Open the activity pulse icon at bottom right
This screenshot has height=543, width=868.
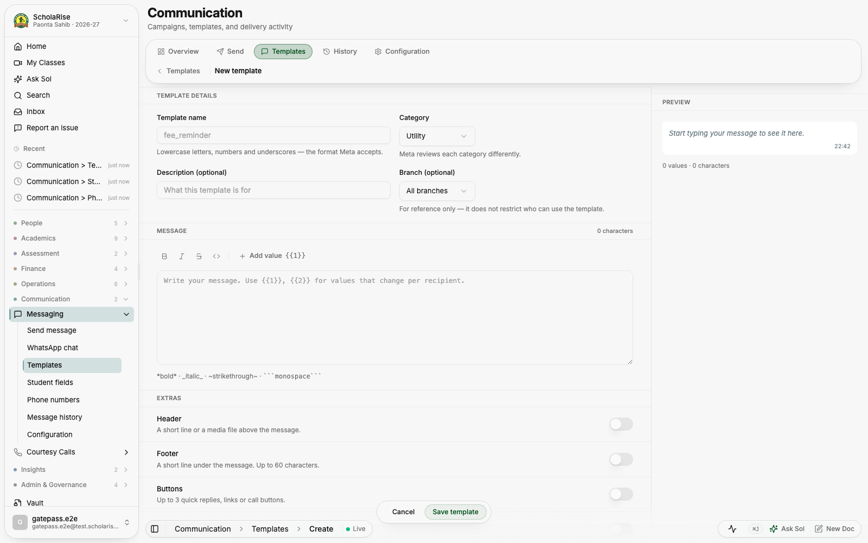click(732, 528)
